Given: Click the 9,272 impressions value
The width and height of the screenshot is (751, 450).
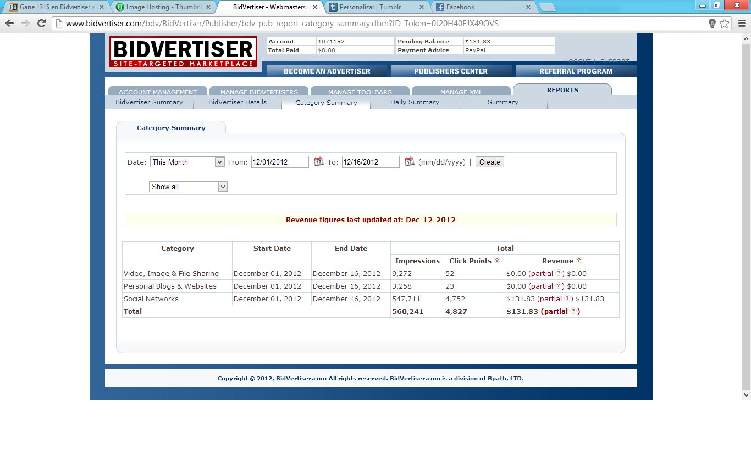Looking at the screenshot, I should click(402, 273).
